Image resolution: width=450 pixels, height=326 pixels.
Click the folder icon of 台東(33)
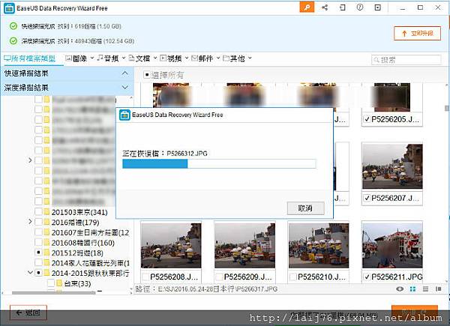[x=59, y=283]
